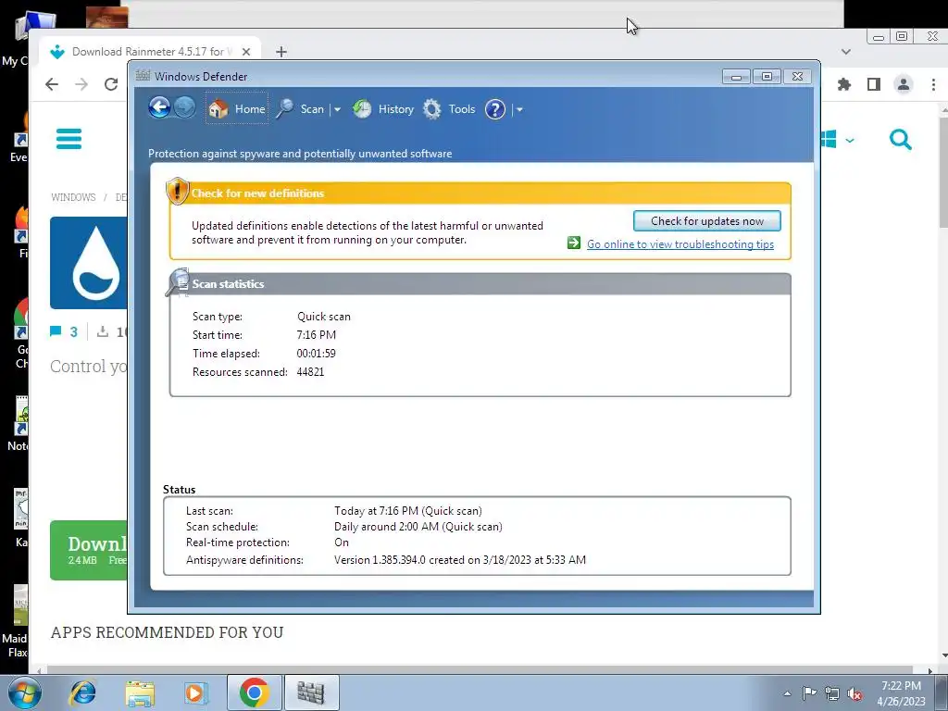Open the Tools page
The image size is (948, 711).
tap(449, 109)
